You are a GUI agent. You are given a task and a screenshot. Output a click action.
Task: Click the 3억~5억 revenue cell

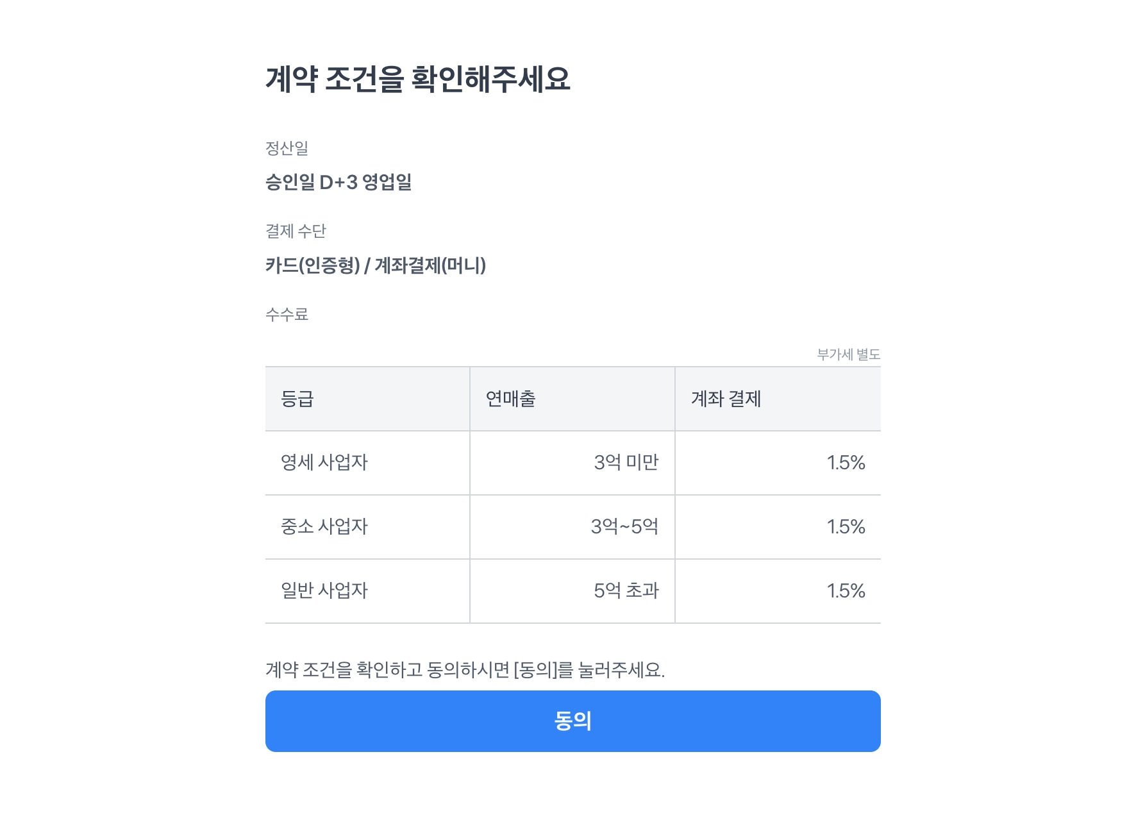624,526
